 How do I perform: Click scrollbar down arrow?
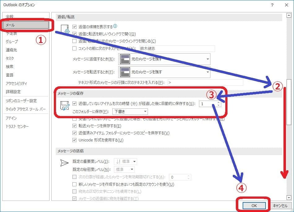pos(289,197)
